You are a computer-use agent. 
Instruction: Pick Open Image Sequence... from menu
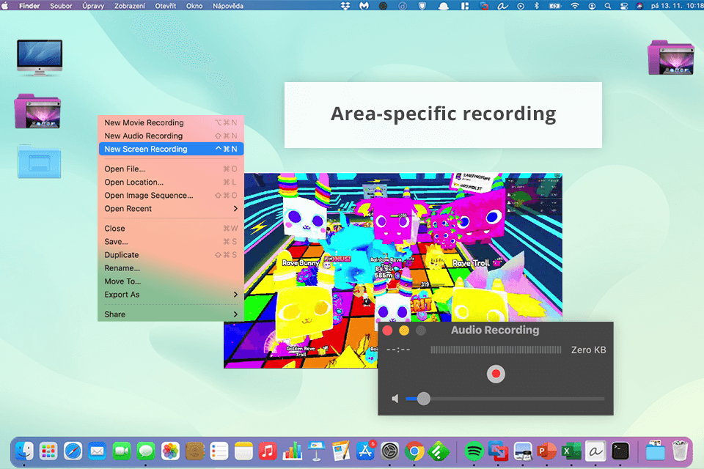171,195
